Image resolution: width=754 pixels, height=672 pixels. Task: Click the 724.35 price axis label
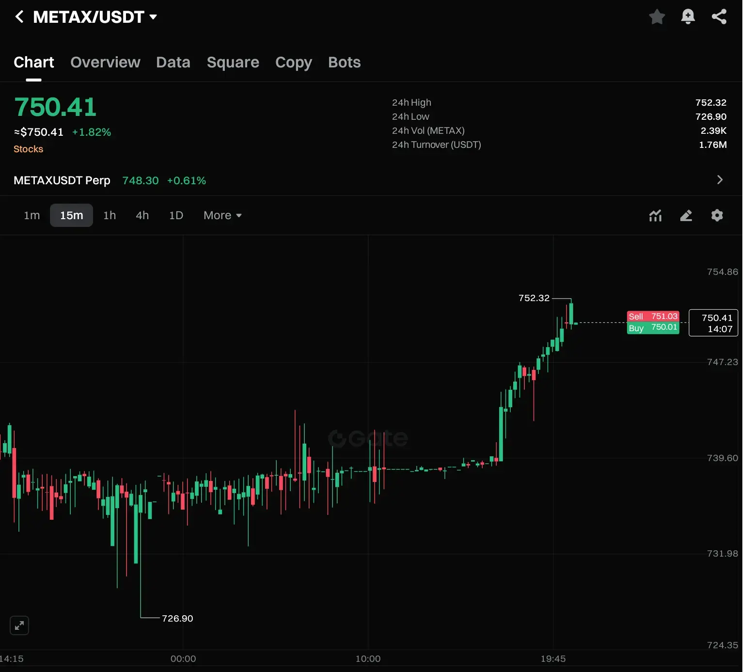[x=723, y=645]
